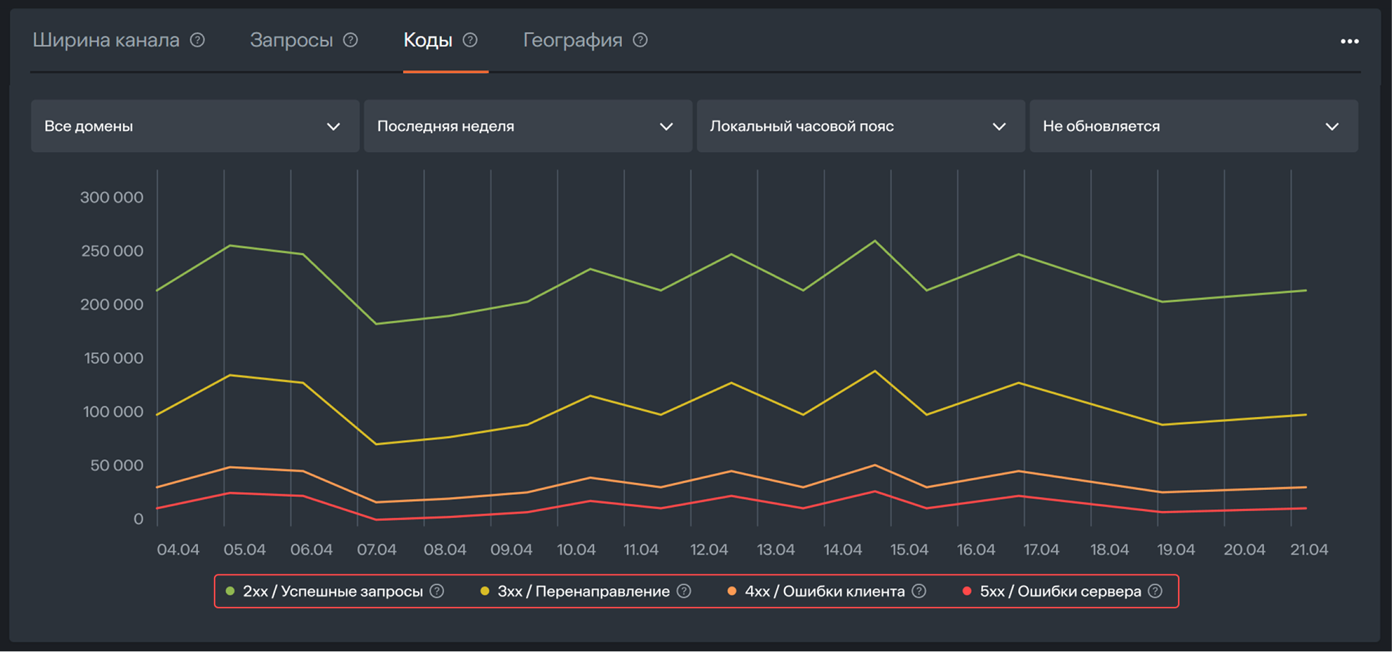Switch to the Ширина канала tab

106,40
